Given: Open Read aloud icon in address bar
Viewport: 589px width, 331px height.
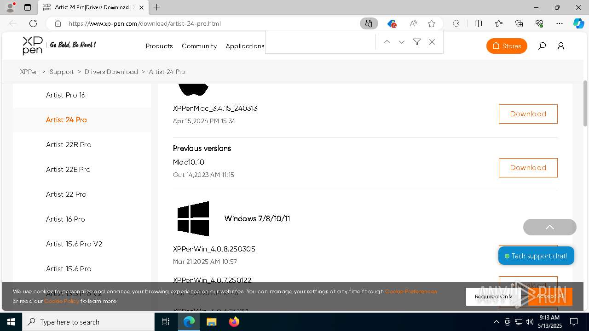Looking at the screenshot, I should pos(413,23).
